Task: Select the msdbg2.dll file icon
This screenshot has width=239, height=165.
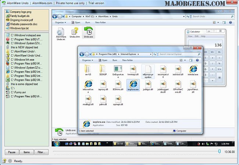Action: (x=88, y=100)
